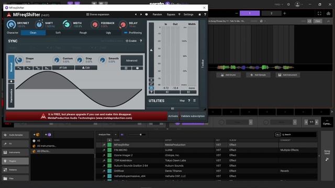Image resolution: width=335 pixels, height=188 pixels.
Task: Click the Add Sample button
Action: click(258, 75)
